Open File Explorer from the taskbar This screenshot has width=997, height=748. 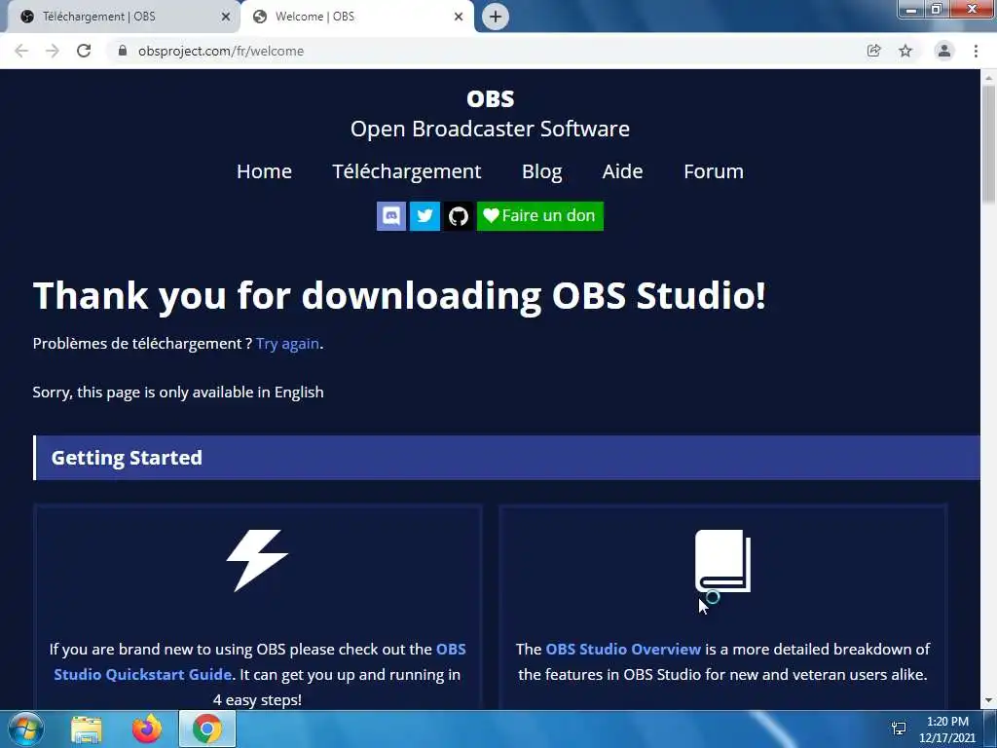pos(87,729)
